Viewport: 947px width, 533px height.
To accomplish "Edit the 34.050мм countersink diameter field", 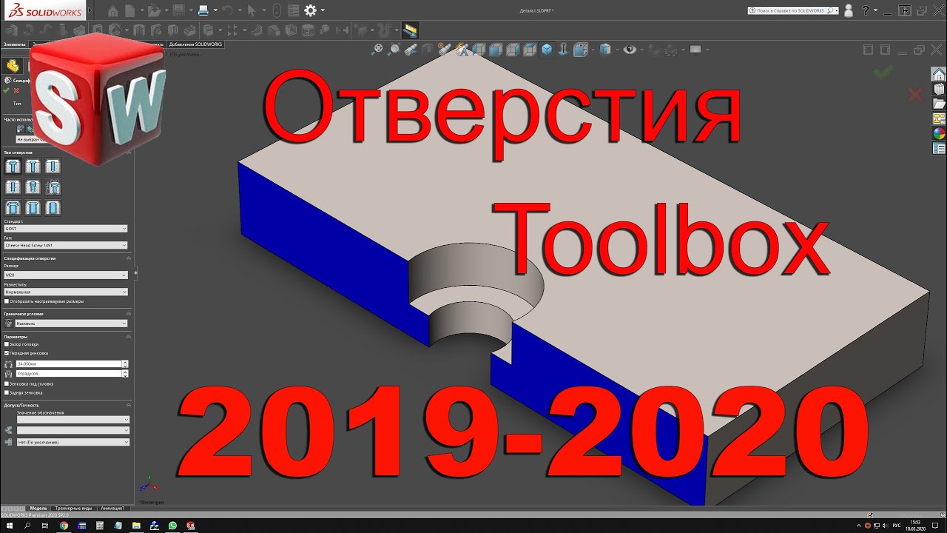I will 68,364.
